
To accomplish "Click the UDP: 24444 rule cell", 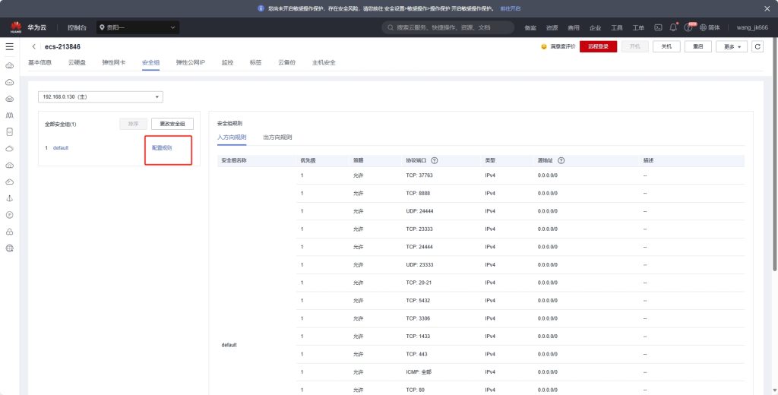I will tap(419, 211).
